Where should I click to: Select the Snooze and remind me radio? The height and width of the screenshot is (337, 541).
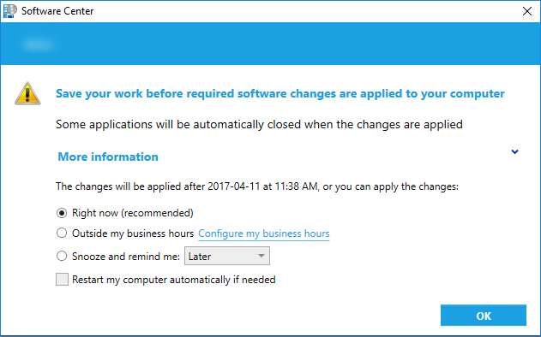pos(62,256)
